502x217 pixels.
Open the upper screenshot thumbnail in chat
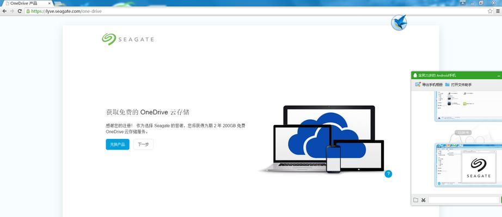(x=468, y=106)
